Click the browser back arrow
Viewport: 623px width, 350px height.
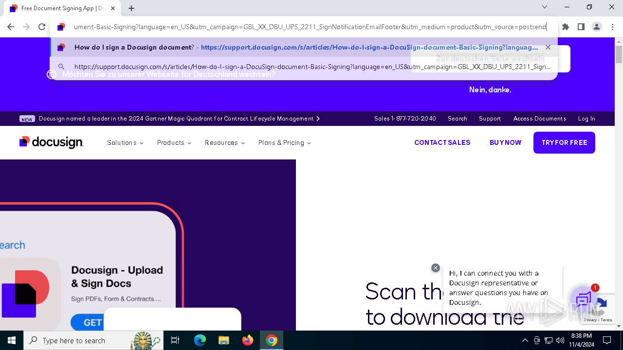point(11,27)
